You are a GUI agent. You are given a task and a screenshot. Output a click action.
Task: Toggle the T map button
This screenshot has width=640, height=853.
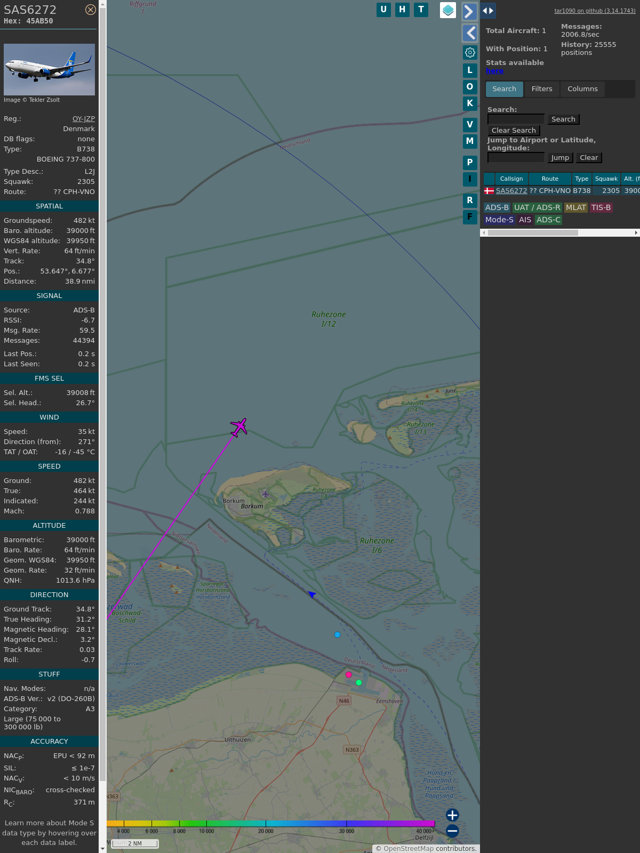coord(421,10)
